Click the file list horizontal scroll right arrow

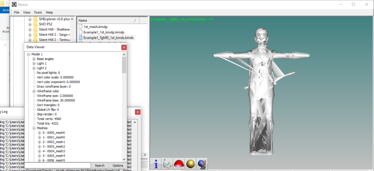[x=145, y=155]
